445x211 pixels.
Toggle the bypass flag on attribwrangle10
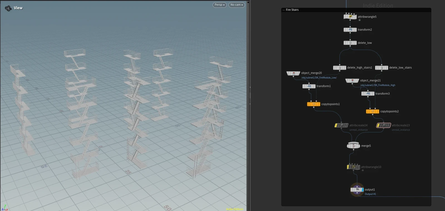click(348, 167)
